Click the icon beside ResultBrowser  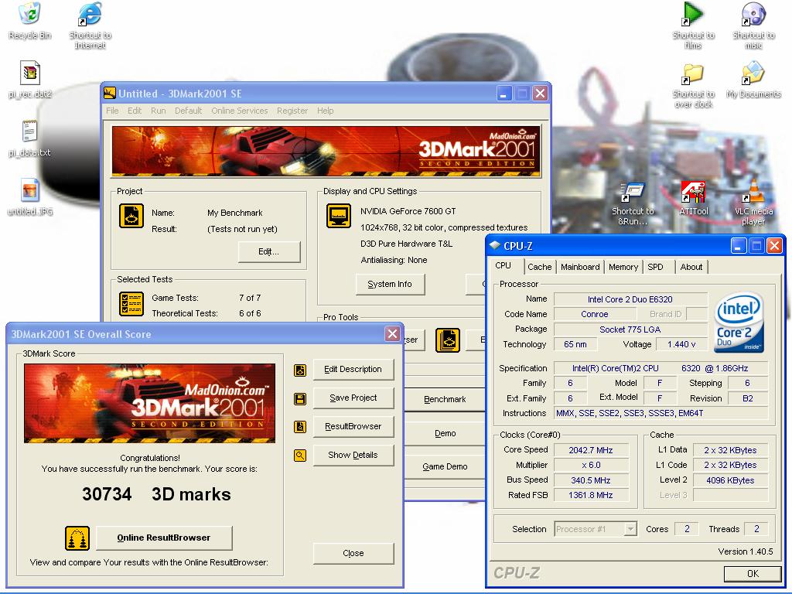[300, 427]
